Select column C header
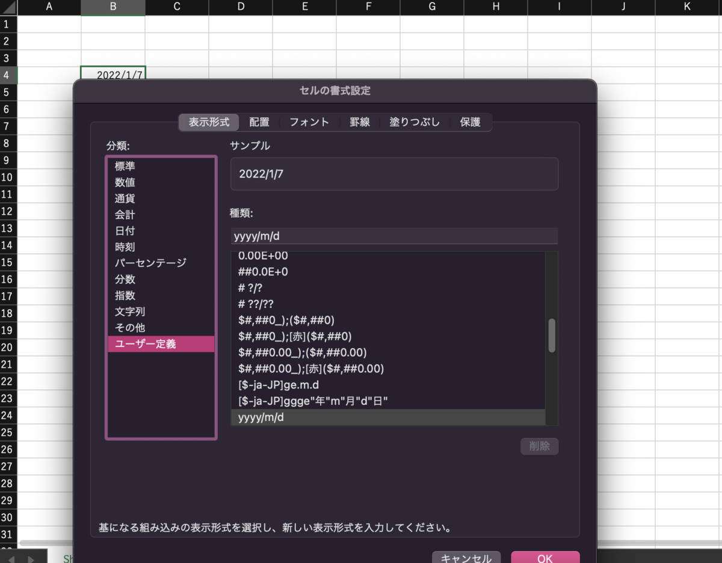722x563 pixels. coord(177,7)
